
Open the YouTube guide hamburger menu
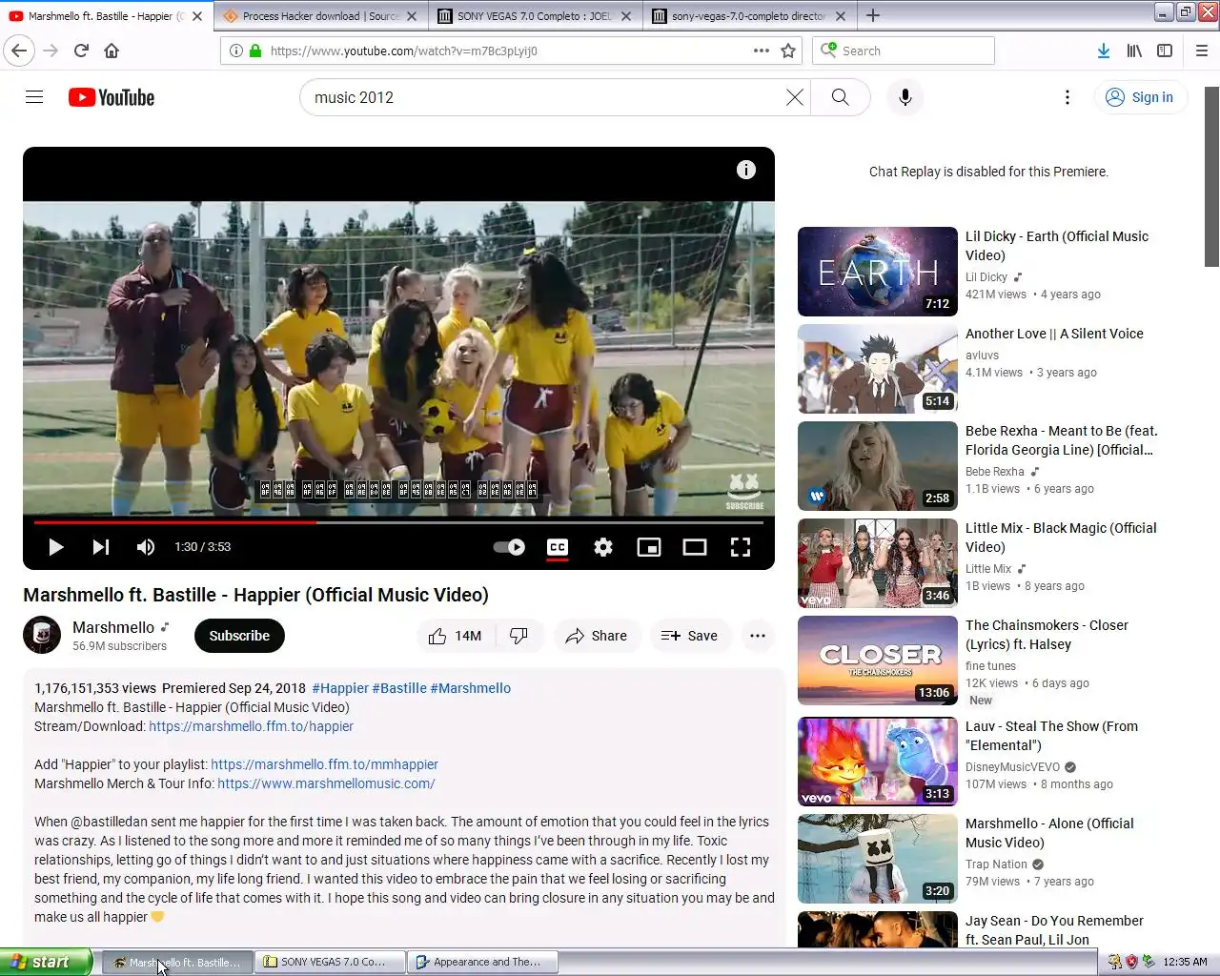click(x=34, y=97)
